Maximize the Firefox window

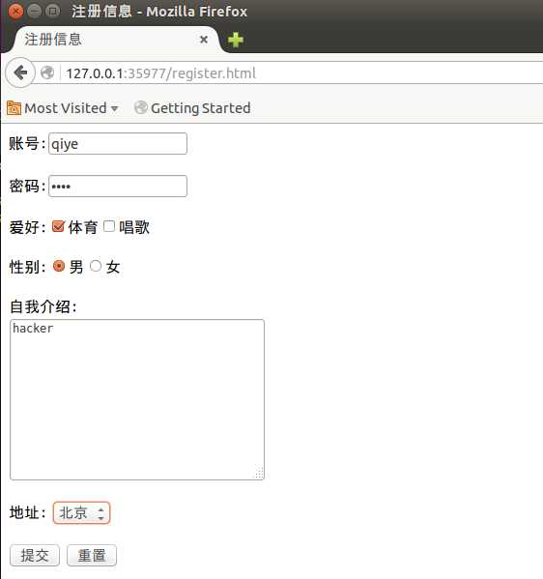(x=53, y=11)
